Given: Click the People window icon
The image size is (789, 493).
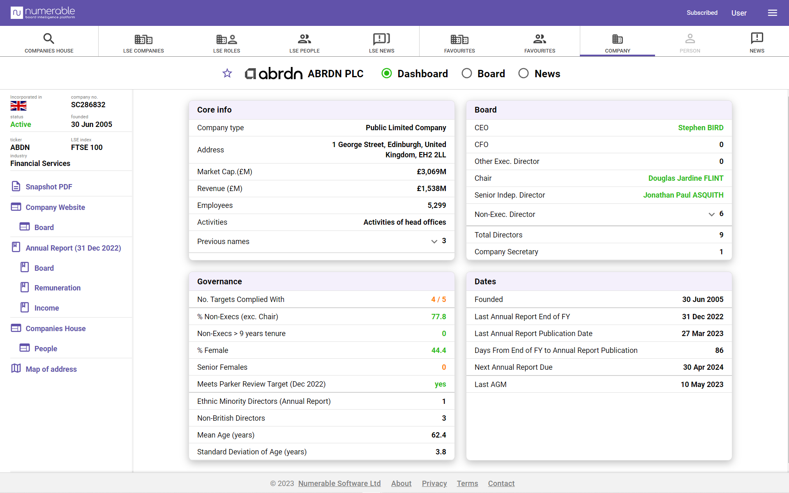Looking at the screenshot, I should pos(25,348).
